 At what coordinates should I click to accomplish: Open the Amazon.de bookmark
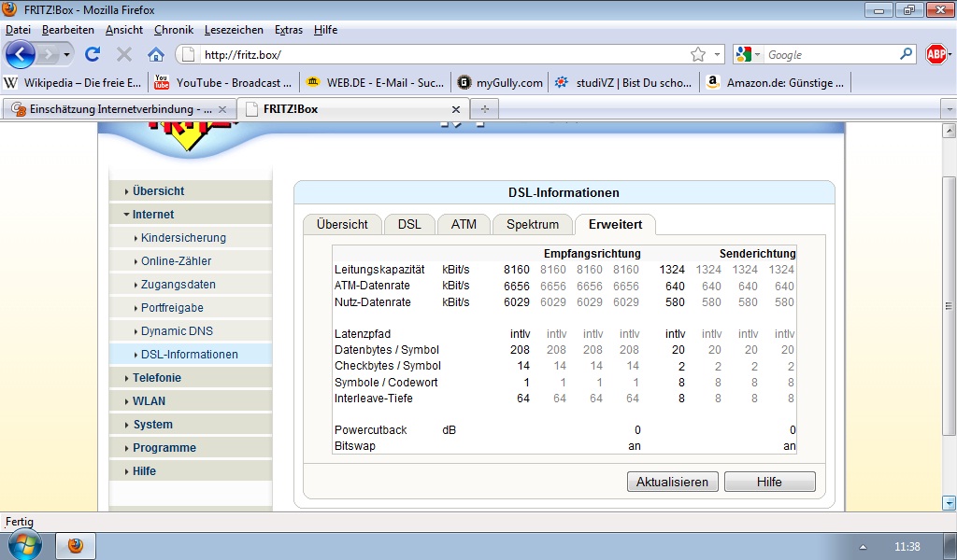point(775,83)
